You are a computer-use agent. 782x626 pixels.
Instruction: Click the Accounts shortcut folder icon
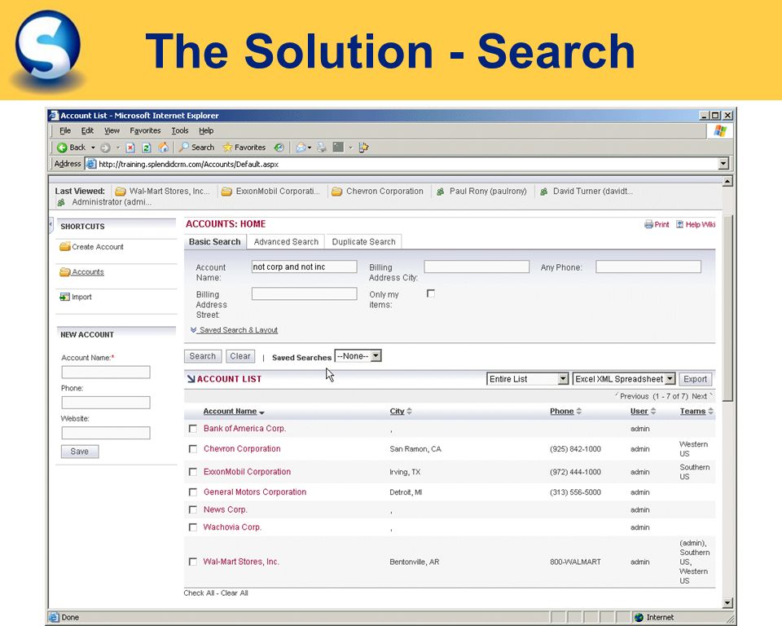65,271
